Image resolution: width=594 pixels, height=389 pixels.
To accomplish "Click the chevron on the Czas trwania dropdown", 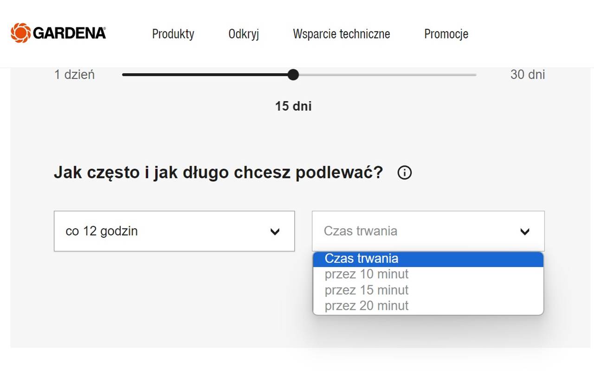I will click(525, 231).
